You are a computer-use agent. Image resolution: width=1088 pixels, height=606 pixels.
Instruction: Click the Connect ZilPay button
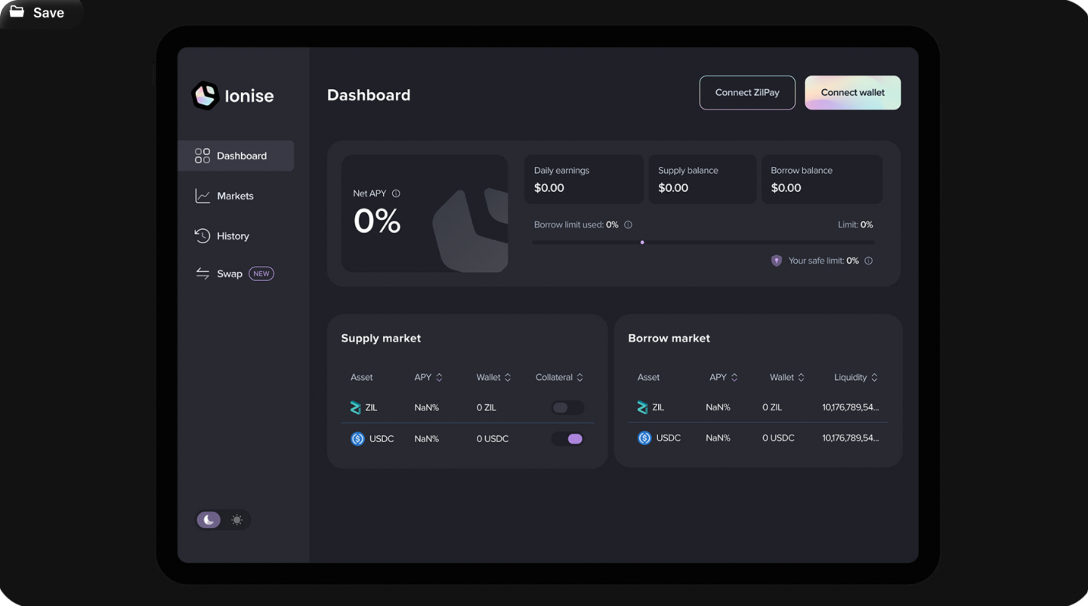(x=747, y=93)
